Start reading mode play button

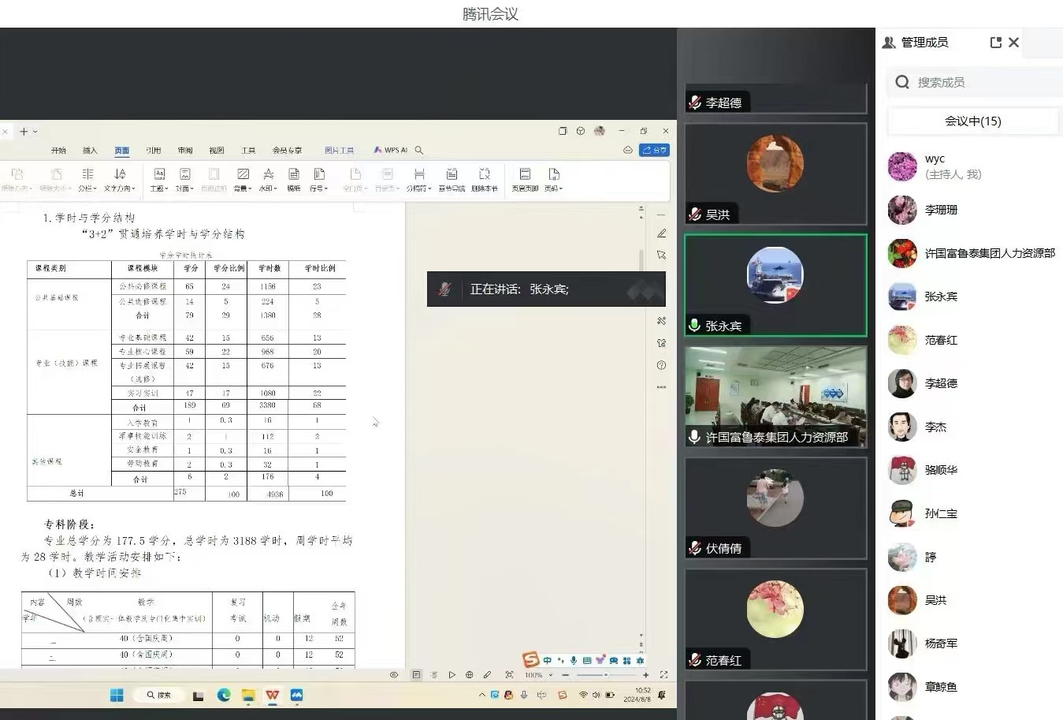452,675
